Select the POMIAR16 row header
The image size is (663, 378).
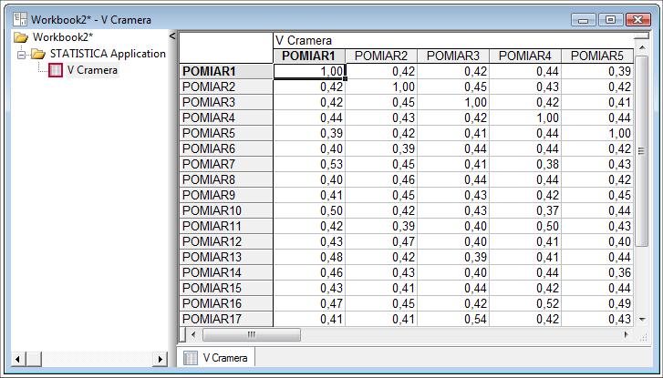tap(226, 303)
